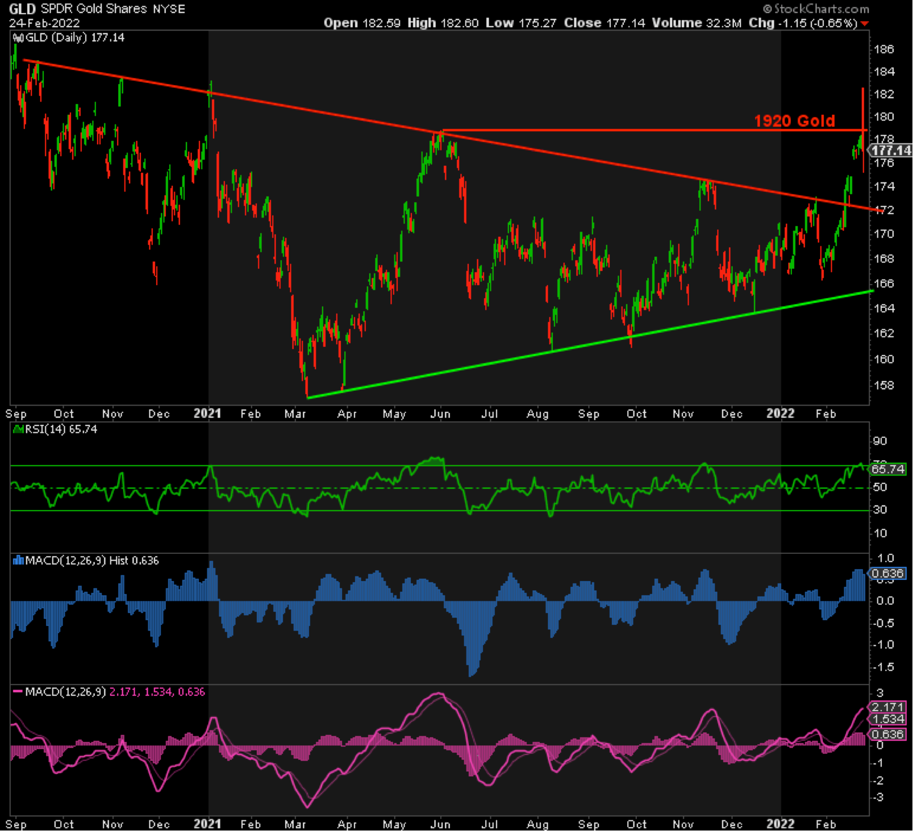The image size is (913, 831).
Task: Click the SPDR Gold Shares title
Action: pos(94,9)
